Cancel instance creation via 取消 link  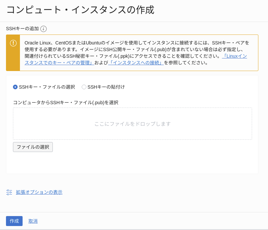click(x=33, y=221)
